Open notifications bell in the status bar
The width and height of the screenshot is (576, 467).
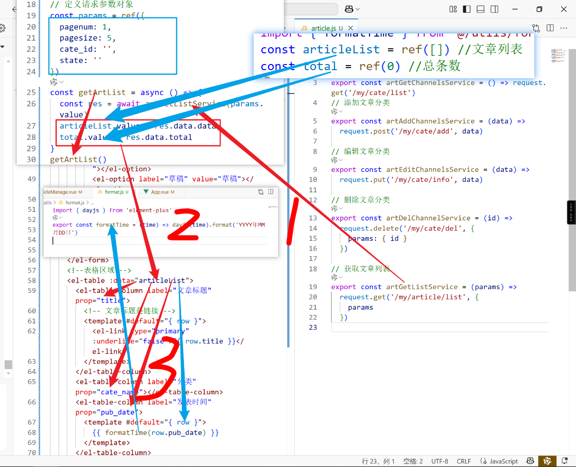[565, 461]
